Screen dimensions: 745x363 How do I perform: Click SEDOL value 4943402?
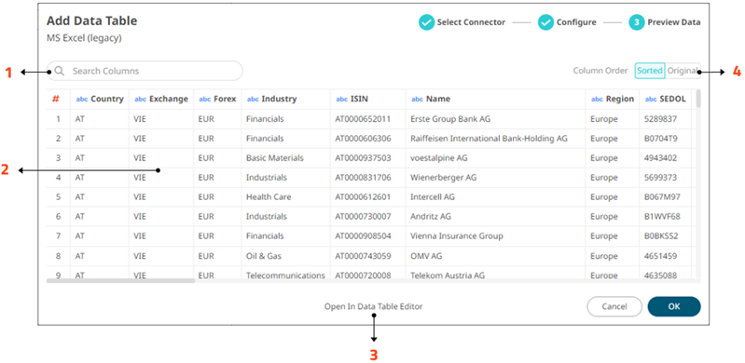[660, 158]
